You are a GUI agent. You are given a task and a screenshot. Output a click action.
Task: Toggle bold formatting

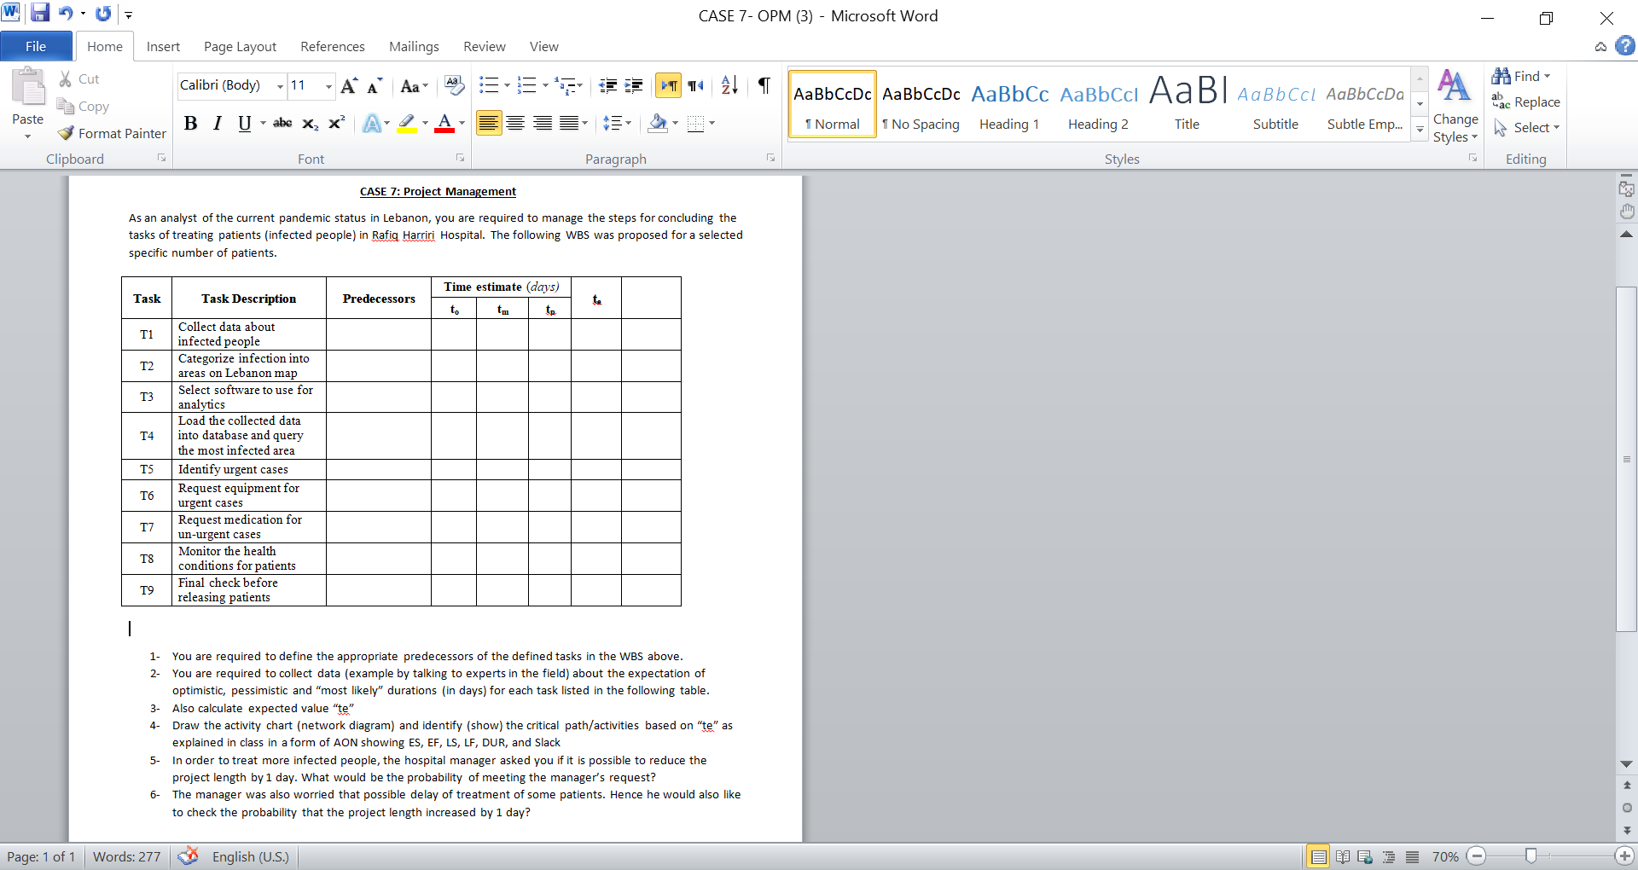pos(190,123)
